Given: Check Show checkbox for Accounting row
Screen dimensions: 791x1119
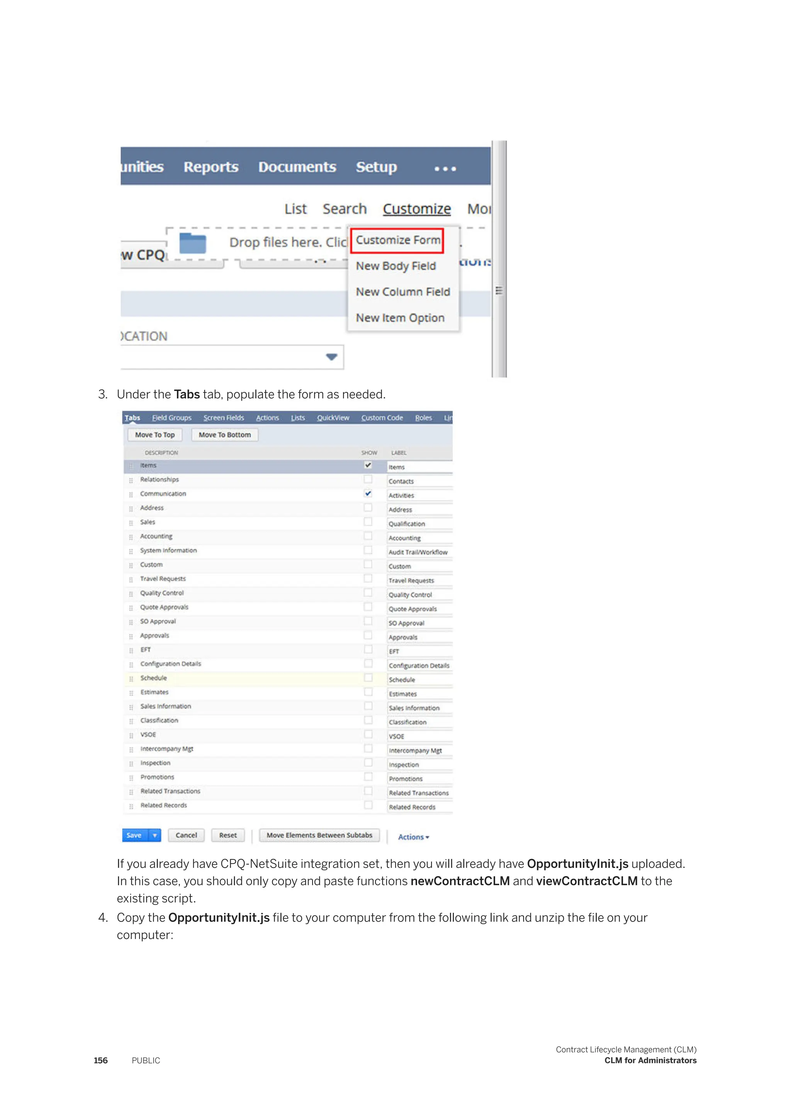Looking at the screenshot, I should [x=368, y=536].
